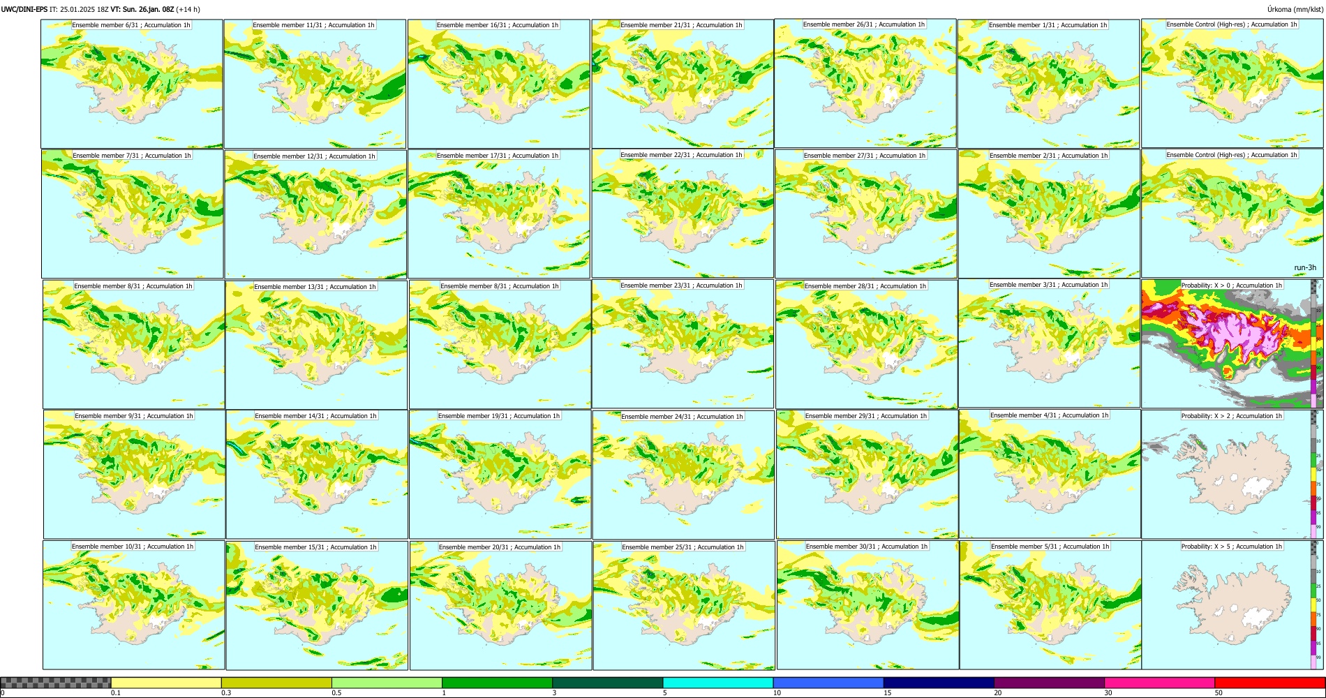This screenshot has width=1326, height=698.
Task: Select the Ensemble member 13/31 map
Action: coord(316,345)
